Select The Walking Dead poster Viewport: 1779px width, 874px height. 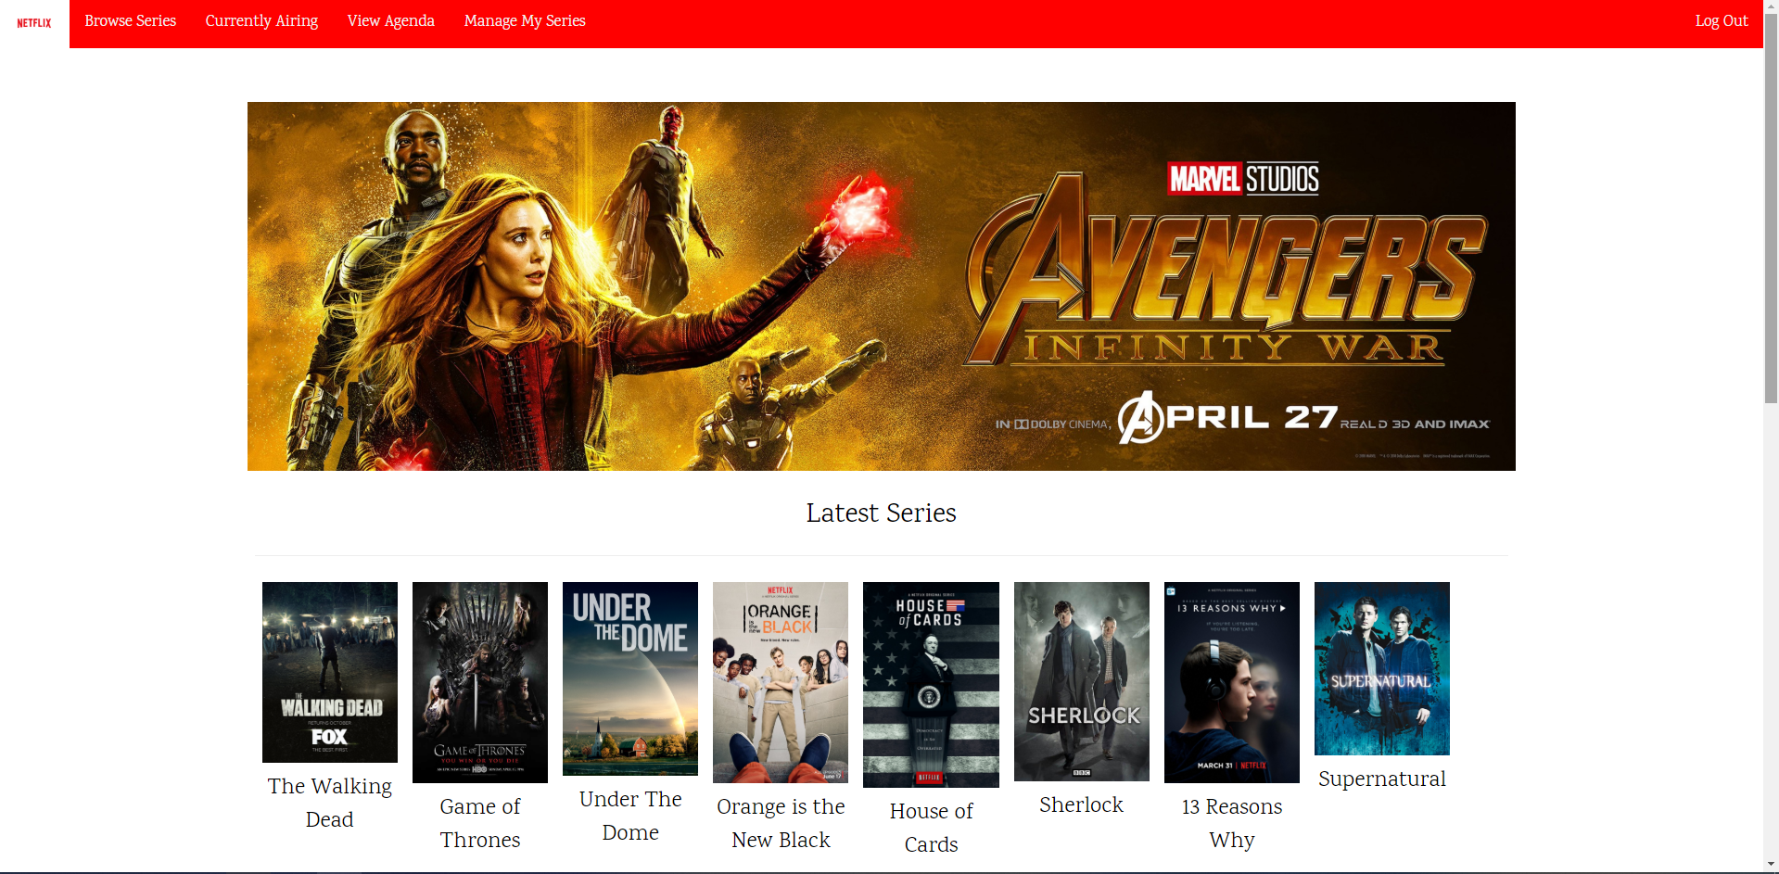tap(330, 672)
